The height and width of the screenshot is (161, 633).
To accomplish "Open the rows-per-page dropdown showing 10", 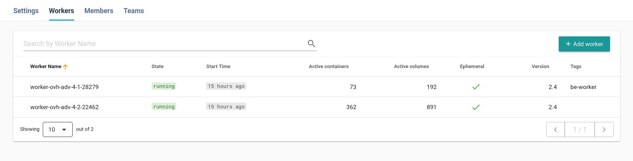I will 58,130.
